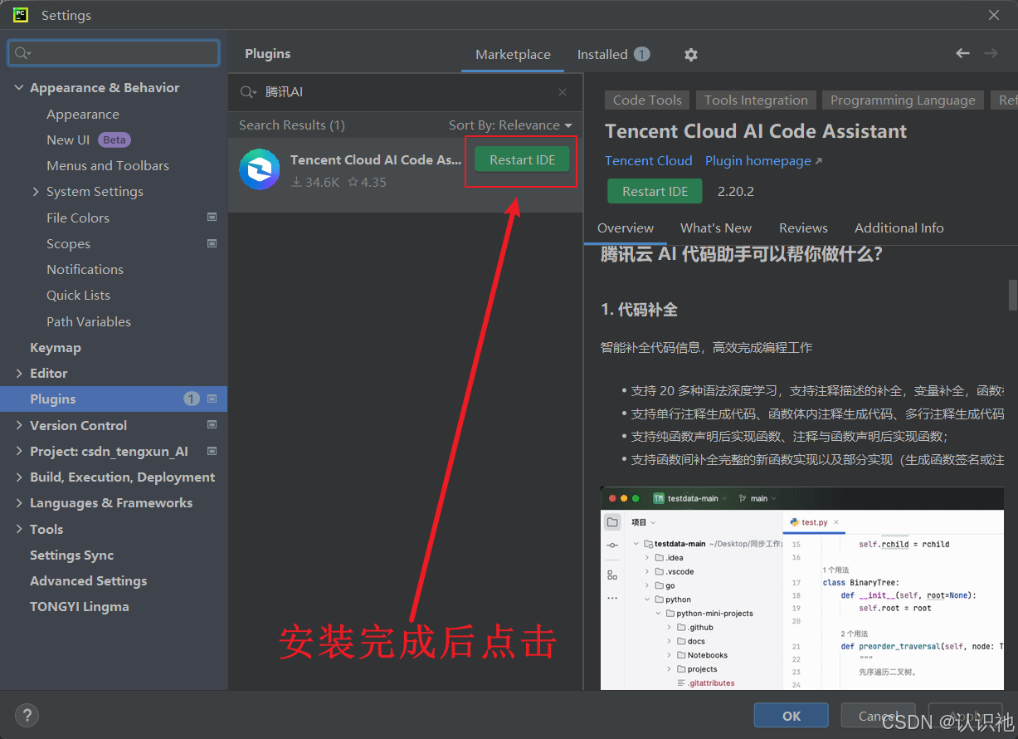Select Scopes settings

click(x=68, y=243)
